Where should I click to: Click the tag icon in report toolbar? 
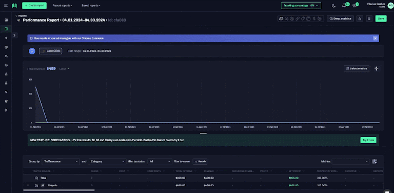pos(303,18)
